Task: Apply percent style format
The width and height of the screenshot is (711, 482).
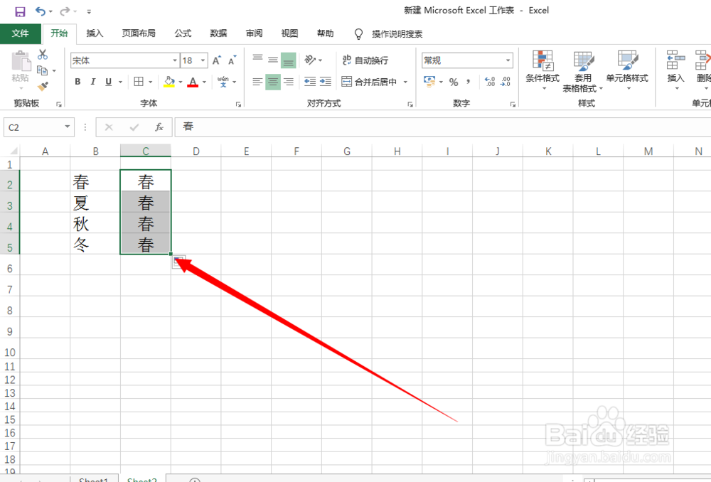Action: point(454,82)
